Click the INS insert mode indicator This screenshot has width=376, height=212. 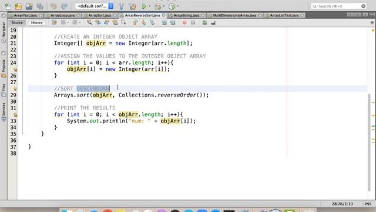pyautogui.click(x=368, y=204)
